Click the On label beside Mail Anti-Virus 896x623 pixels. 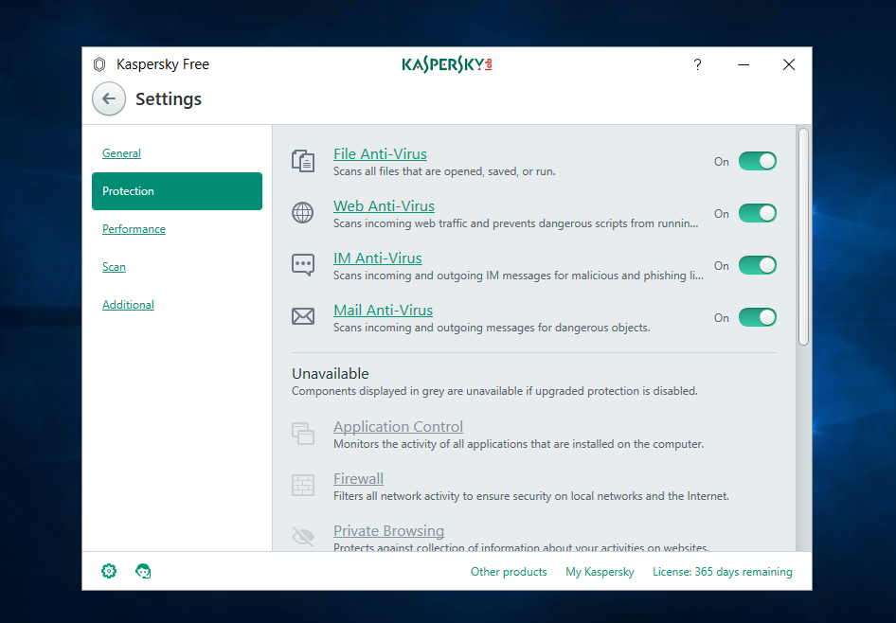click(721, 317)
